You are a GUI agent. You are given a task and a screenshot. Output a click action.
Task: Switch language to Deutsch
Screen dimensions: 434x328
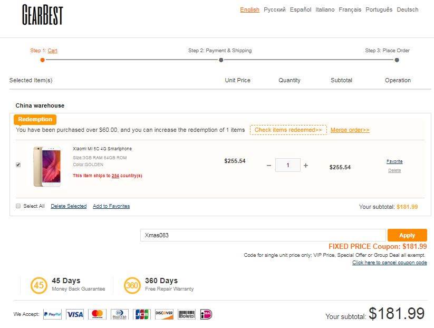pos(408,9)
